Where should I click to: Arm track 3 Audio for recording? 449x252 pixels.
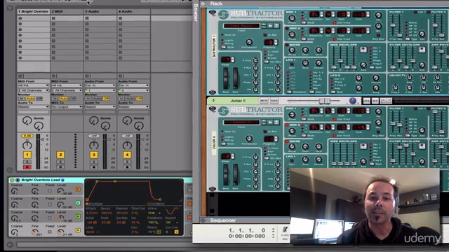point(93,167)
